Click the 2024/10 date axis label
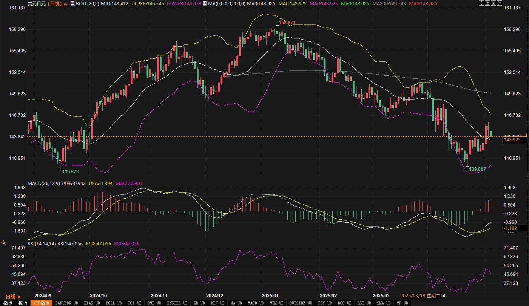The height and width of the screenshot is (306, 529). tap(99, 296)
